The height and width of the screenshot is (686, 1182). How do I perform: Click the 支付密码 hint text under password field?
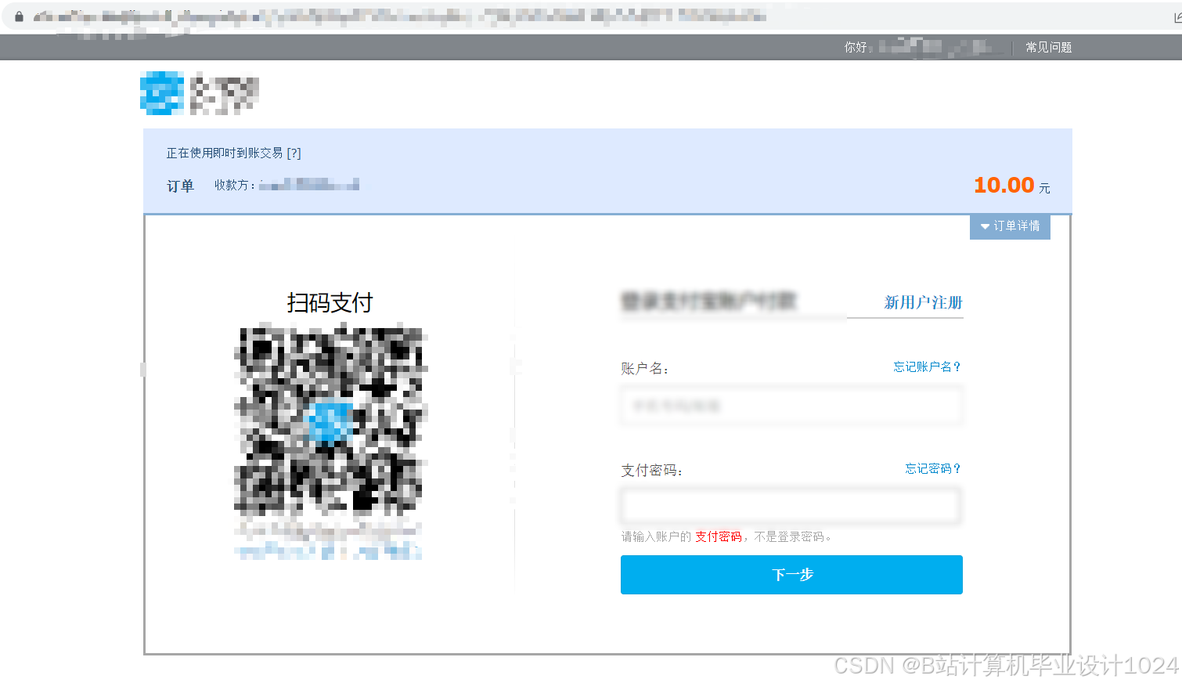(x=726, y=536)
